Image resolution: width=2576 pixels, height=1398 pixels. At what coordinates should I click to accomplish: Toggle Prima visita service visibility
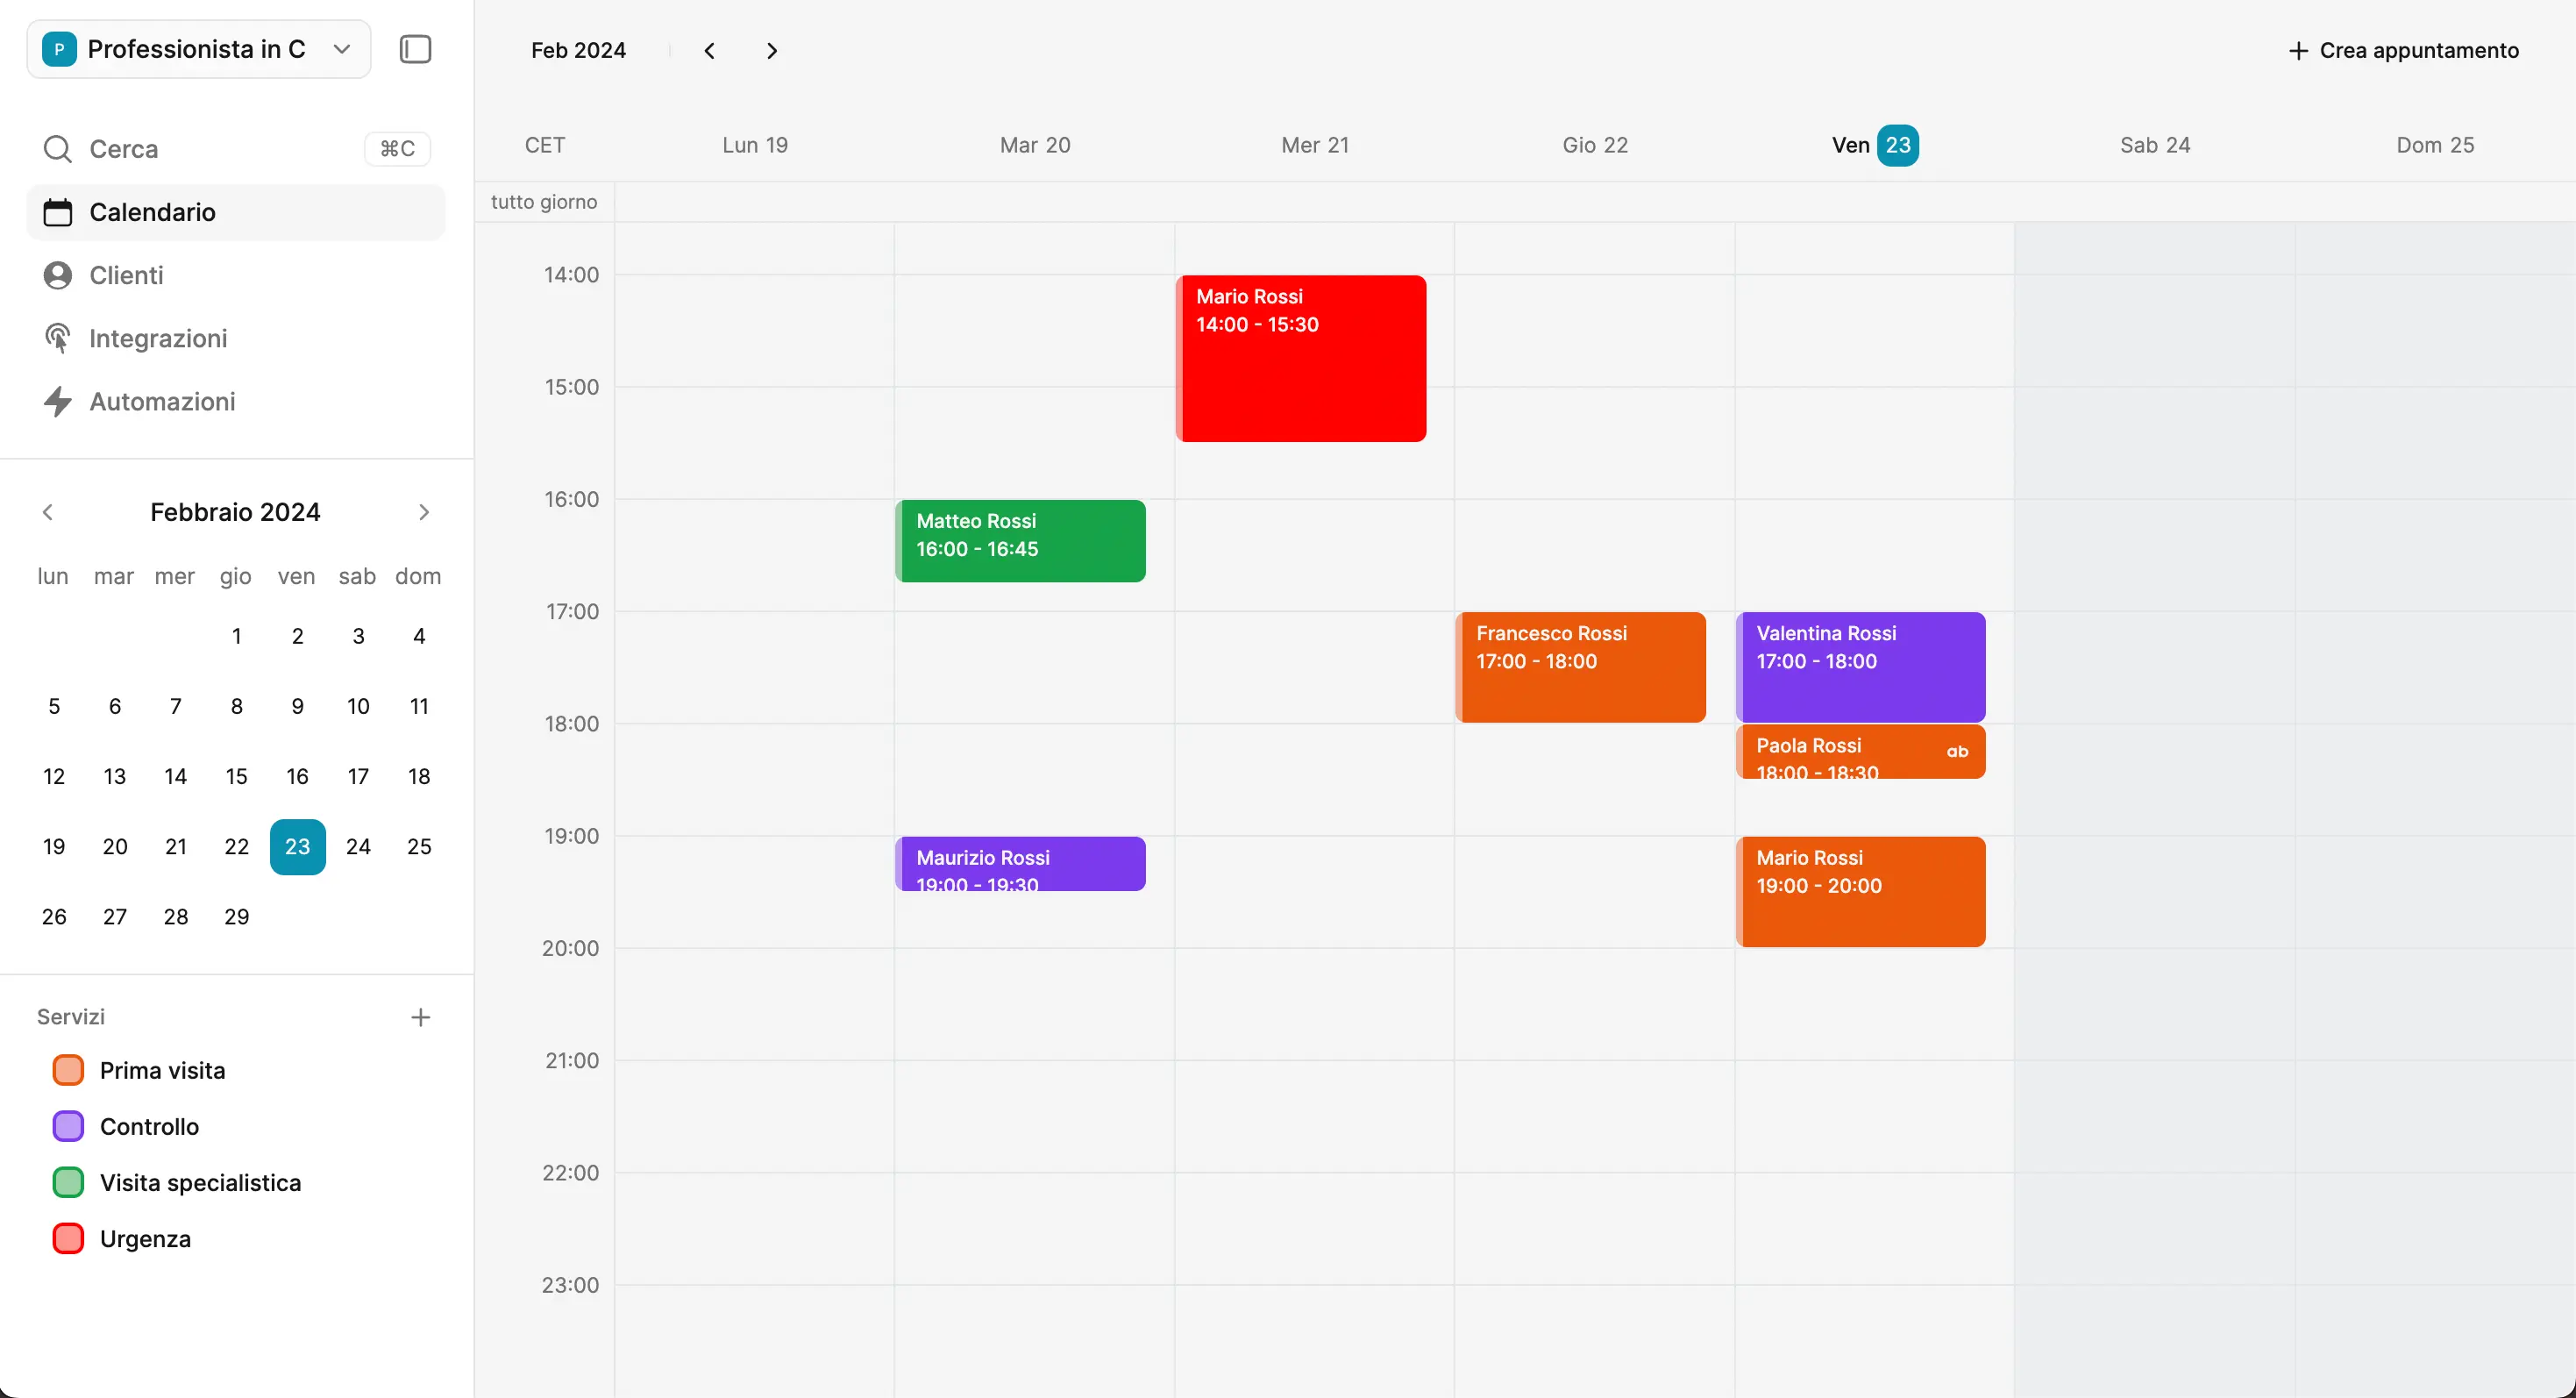tap(69, 1069)
